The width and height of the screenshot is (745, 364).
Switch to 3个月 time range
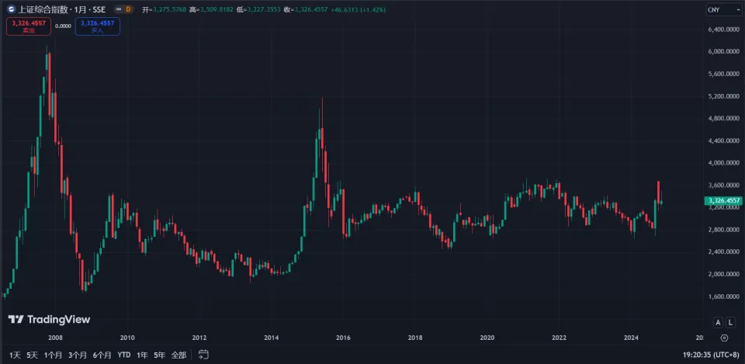pyautogui.click(x=77, y=355)
